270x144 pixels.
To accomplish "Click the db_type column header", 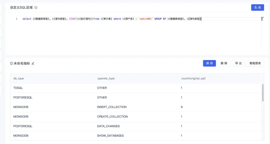I will tap(18, 78).
